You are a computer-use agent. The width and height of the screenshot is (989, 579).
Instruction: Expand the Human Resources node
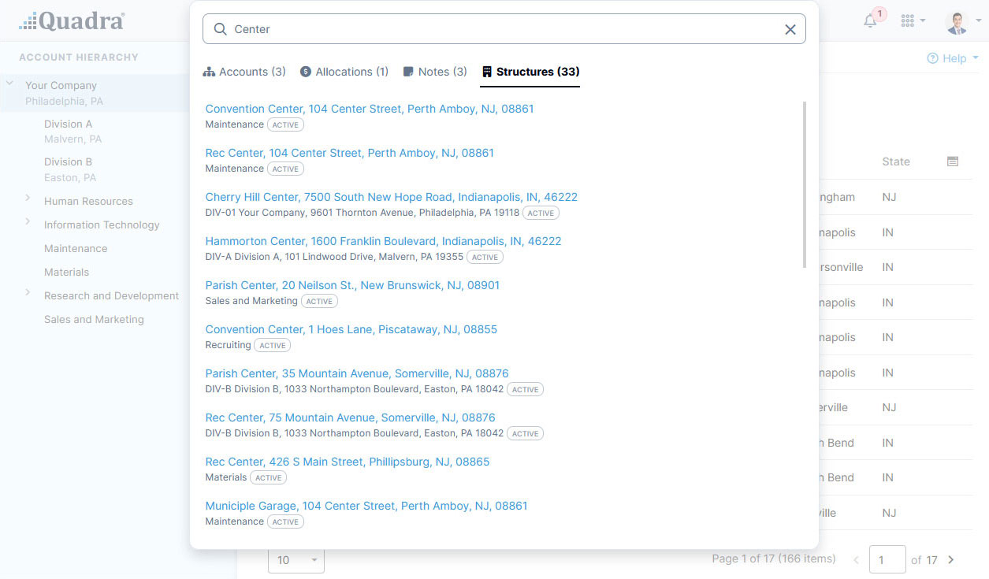(28, 199)
